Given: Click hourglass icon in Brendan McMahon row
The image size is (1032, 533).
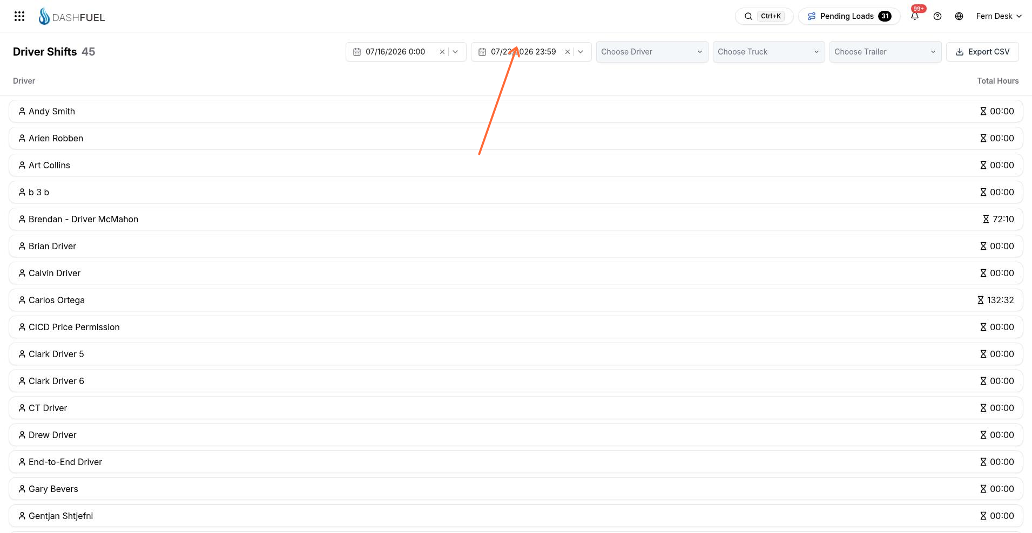Looking at the screenshot, I should (986, 219).
